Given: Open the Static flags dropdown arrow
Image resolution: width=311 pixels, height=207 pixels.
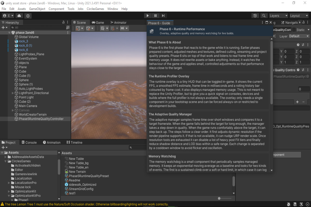Looking at the screenshot, I should (x=308, y=30).
